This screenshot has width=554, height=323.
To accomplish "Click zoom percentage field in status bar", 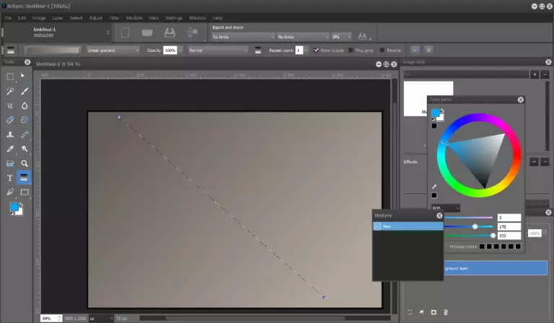I will pos(50,319).
